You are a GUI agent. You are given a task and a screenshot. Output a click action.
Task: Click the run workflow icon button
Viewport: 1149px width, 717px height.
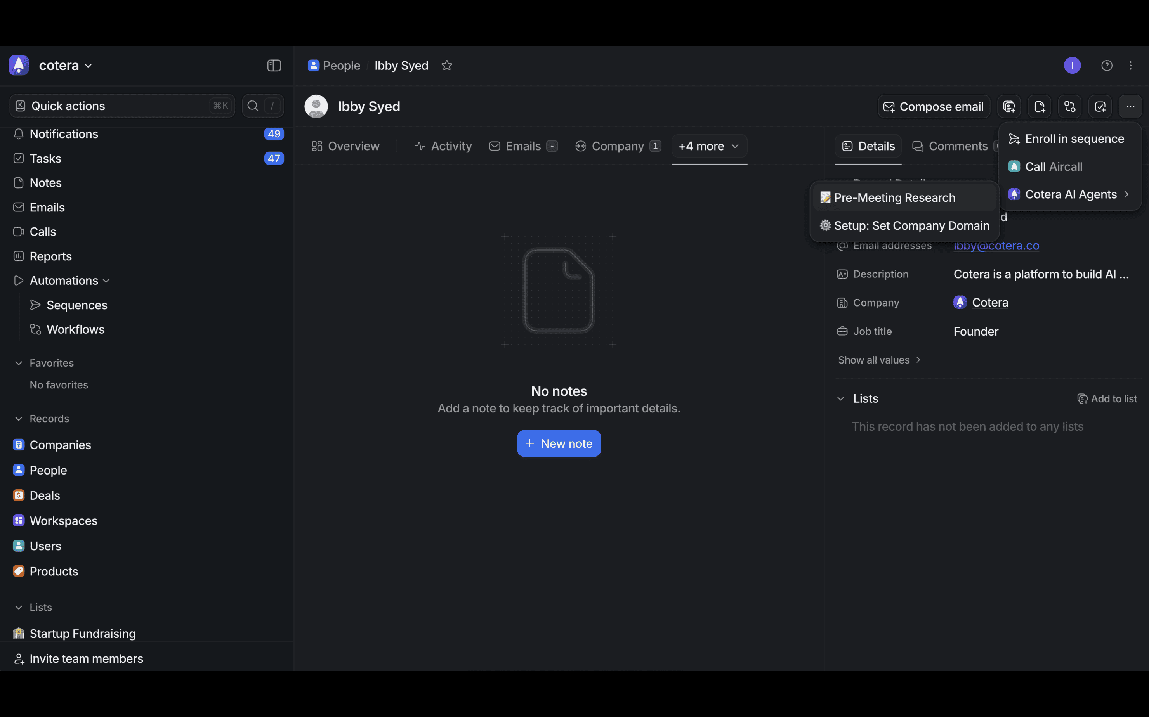[x=1069, y=107]
